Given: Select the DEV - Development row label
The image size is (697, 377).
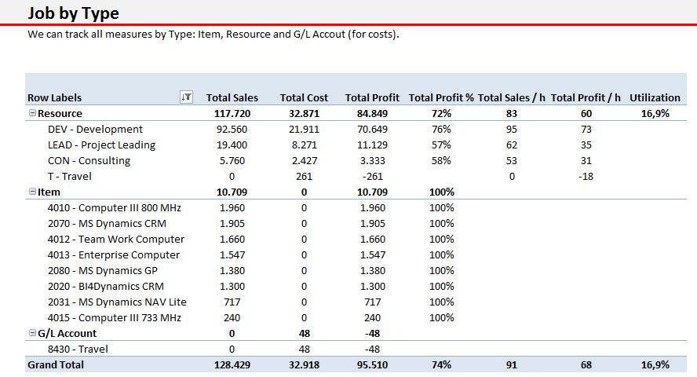Looking at the screenshot, I should pos(95,130).
